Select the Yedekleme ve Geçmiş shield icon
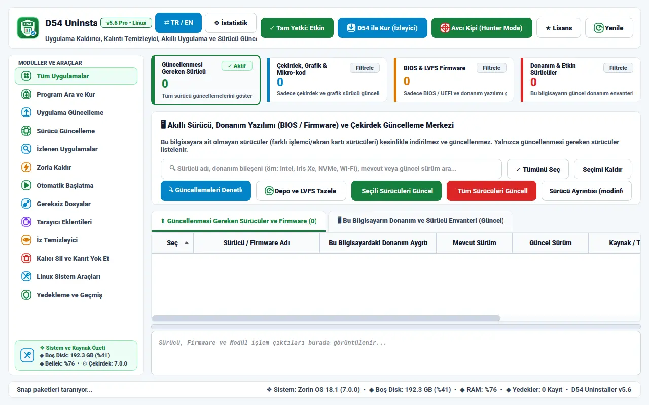 [26, 295]
